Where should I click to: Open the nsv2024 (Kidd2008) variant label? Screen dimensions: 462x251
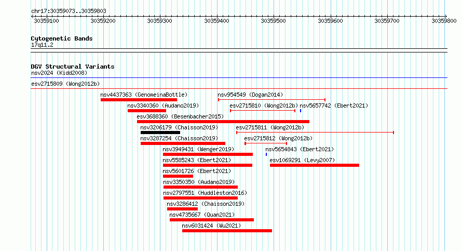(59, 73)
